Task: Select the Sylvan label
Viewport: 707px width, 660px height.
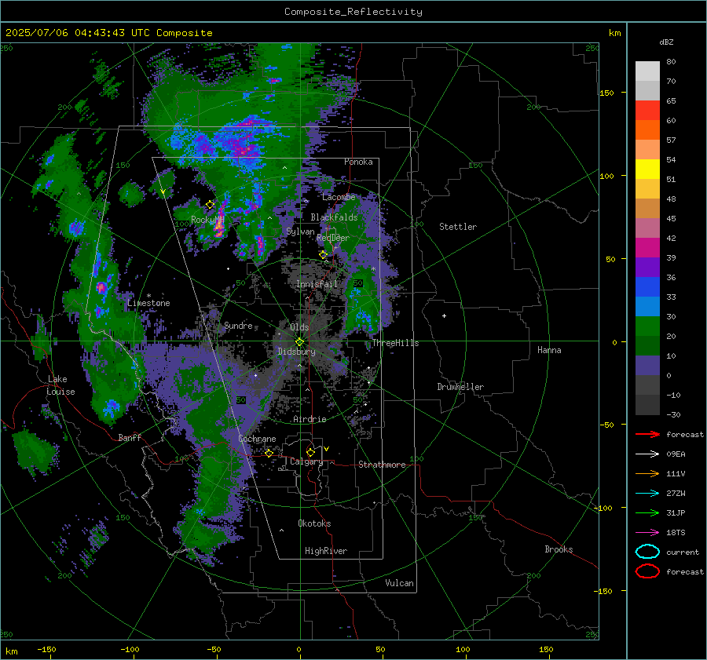Action: (301, 232)
